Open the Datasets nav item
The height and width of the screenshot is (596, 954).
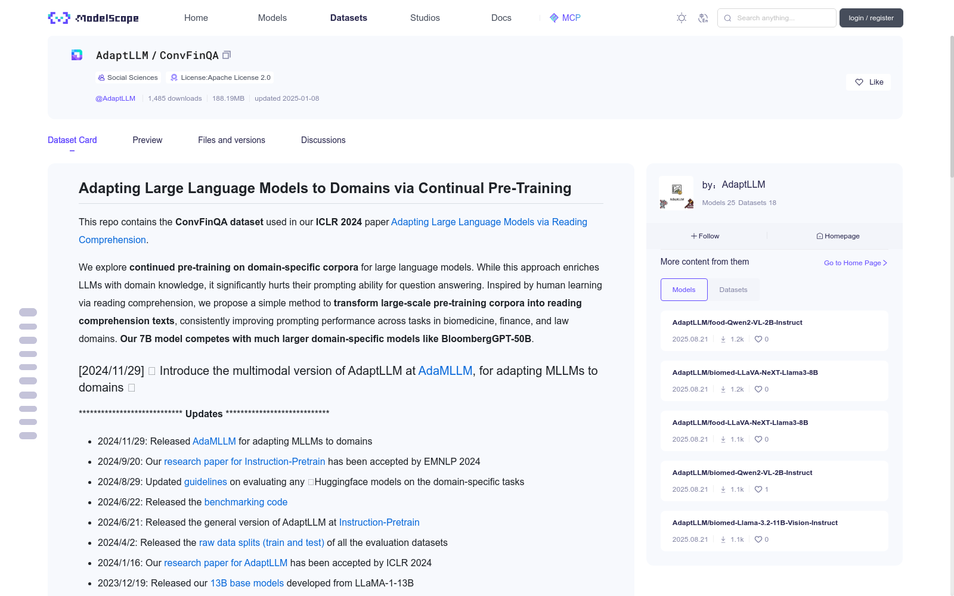(349, 18)
